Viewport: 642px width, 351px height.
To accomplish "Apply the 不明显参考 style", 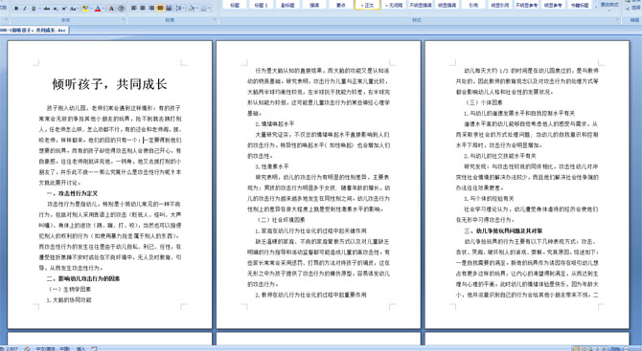I will pos(527,5).
